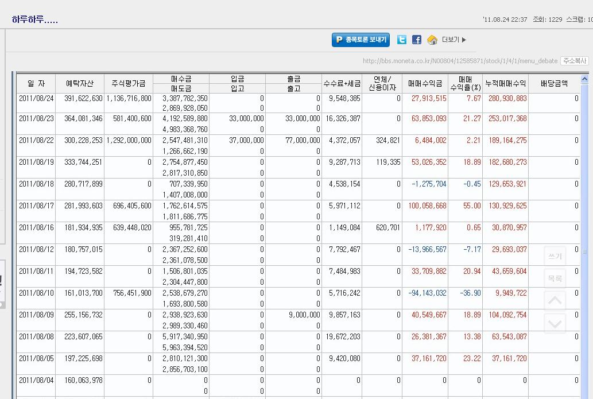Click the 매매수익금 column header
This screenshot has height=399, width=593.
[425, 83]
